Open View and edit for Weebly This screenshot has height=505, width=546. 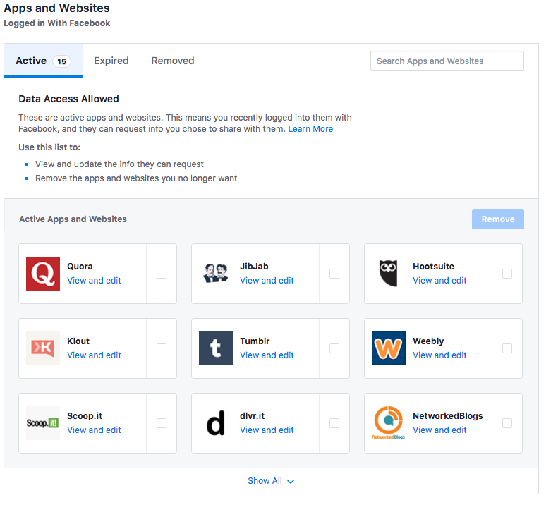[439, 355]
